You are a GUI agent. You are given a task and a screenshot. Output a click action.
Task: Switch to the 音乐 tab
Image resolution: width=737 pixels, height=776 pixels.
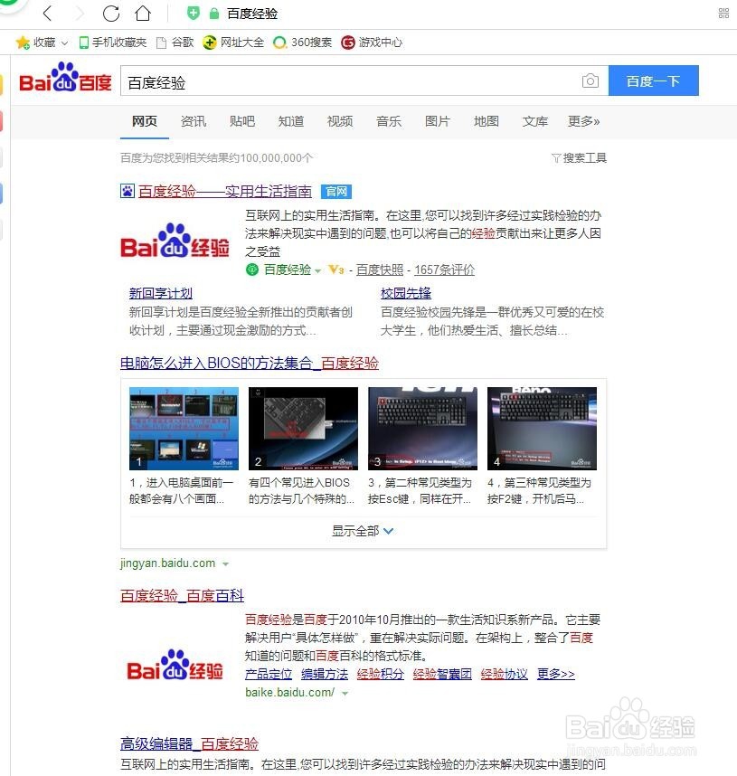(389, 121)
